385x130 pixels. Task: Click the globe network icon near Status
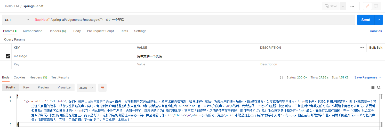click(282, 77)
